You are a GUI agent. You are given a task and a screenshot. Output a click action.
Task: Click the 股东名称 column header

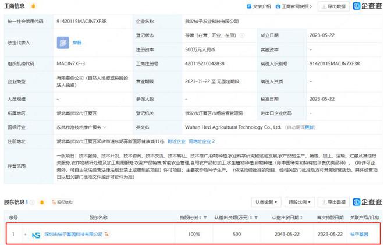pos(98,218)
